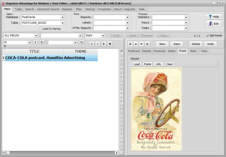Switch to the Advanced Search tab

click(x=48, y=9)
